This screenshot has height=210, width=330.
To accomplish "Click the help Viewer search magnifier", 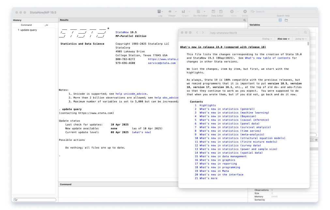I will 305,32.
